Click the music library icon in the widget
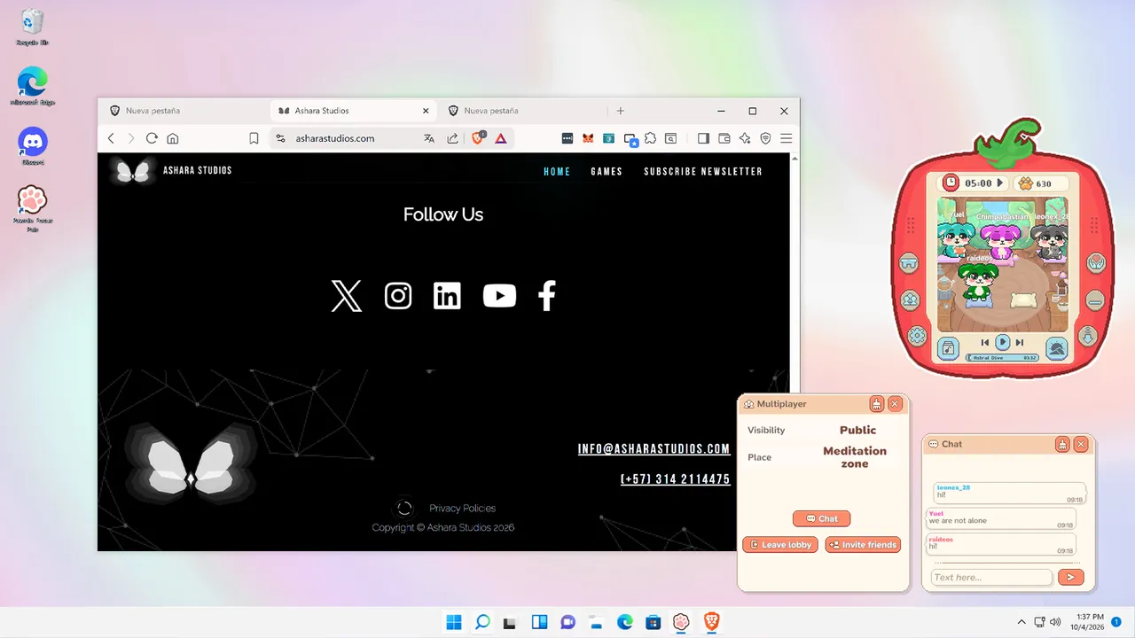This screenshot has width=1135, height=638. [948, 348]
